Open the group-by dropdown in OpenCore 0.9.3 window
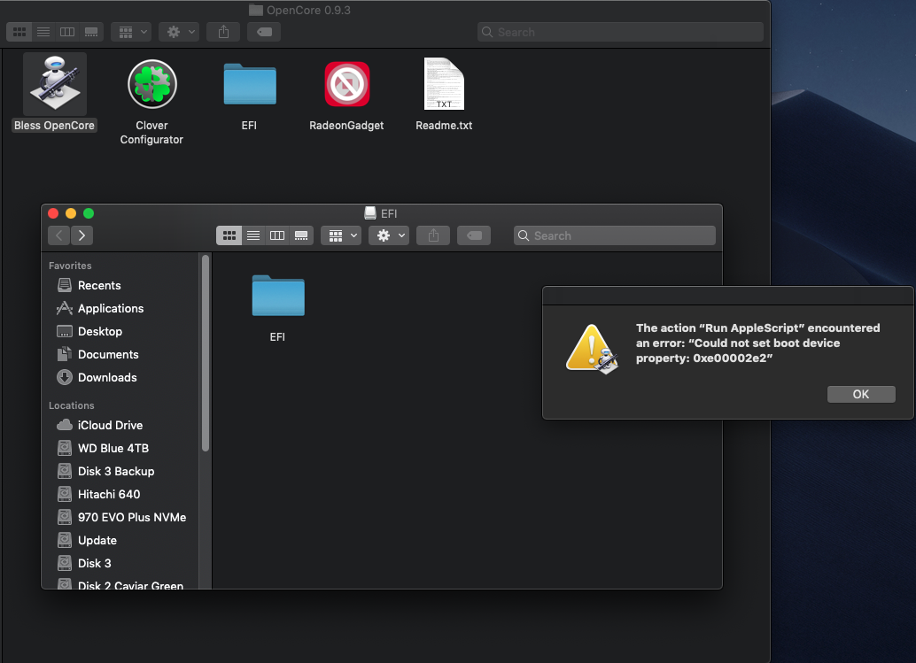This screenshot has width=916, height=663. (x=131, y=32)
